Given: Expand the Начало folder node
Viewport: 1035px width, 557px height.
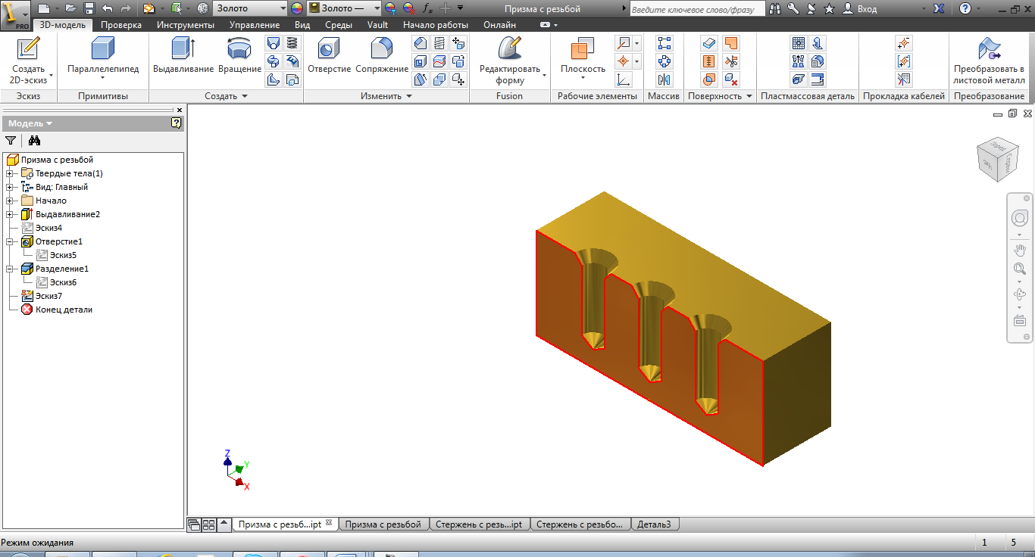Looking at the screenshot, I should (10, 201).
